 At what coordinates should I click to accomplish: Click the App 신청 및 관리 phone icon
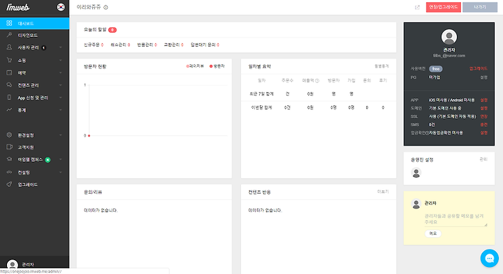click(x=9, y=98)
